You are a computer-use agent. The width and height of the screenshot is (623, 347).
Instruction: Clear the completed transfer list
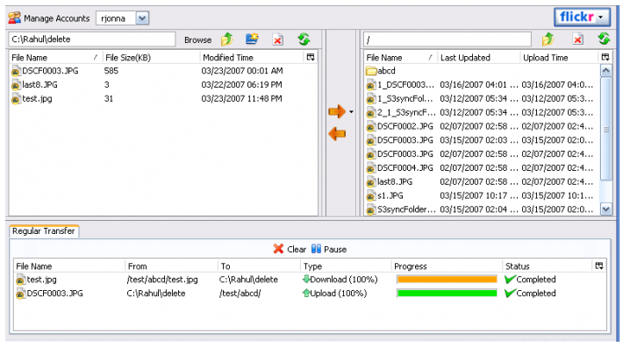click(290, 249)
